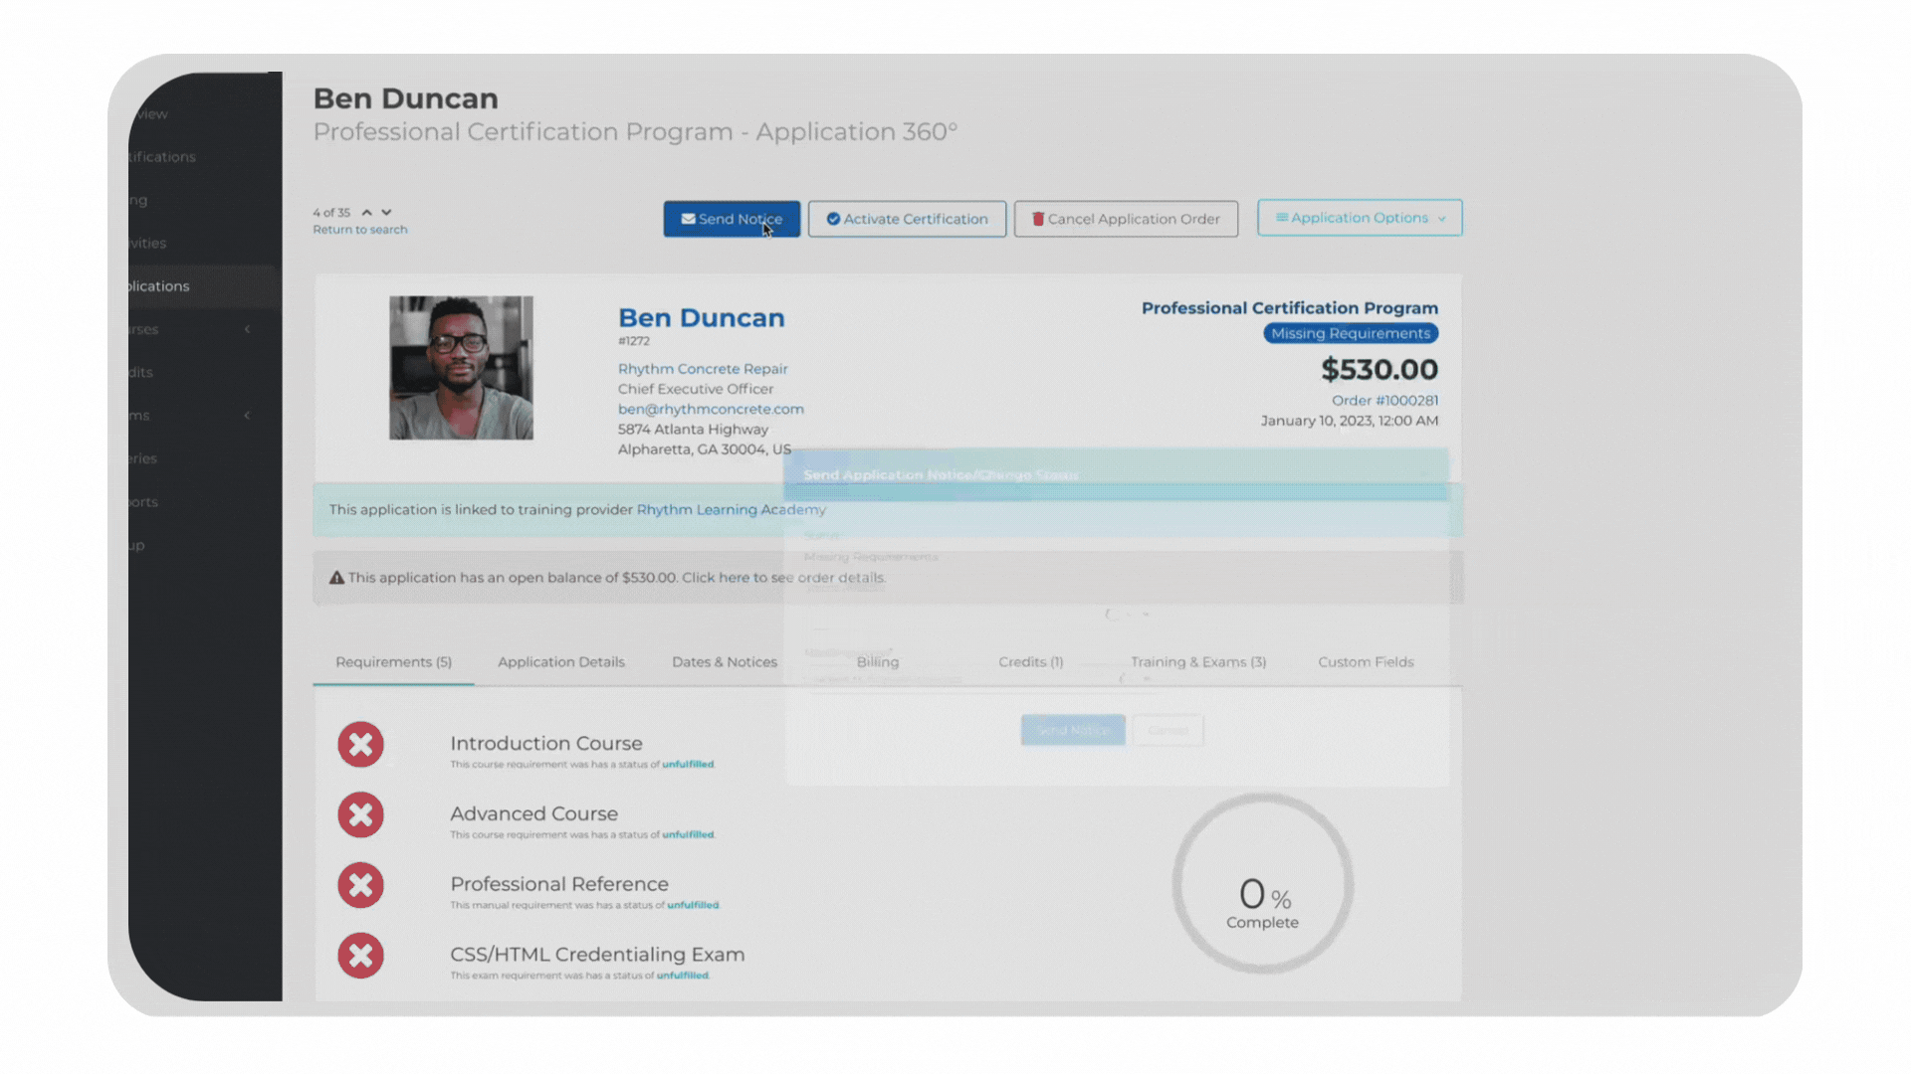1911x1074 pixels.
Task: Switch to the Application Details tab
Action: (561, 662)
